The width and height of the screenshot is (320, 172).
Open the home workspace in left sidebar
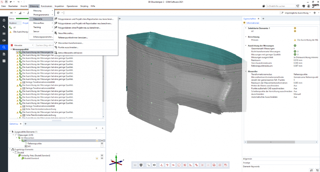4,20
